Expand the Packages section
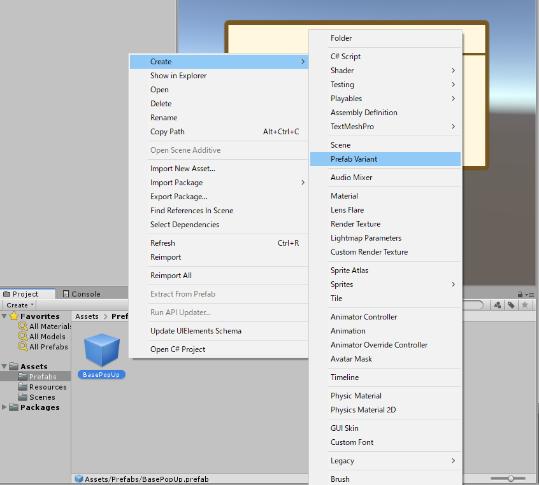Viewport: 539px width, 485px height. (x=5, y=407)
